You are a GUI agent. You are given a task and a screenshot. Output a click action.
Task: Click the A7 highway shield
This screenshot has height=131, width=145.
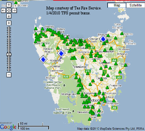(x=92, y=48)
